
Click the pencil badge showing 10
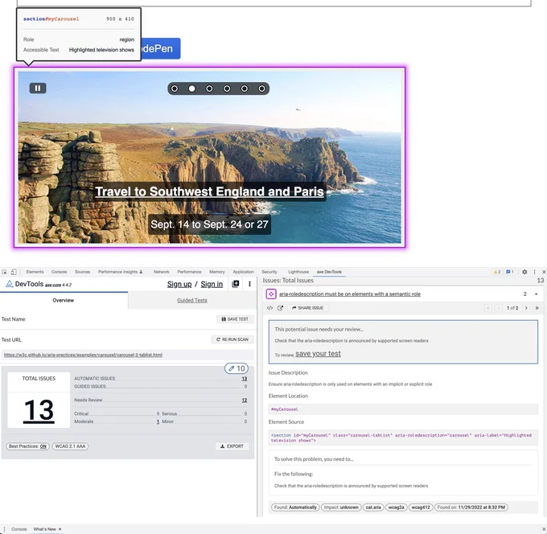[236, 368]
